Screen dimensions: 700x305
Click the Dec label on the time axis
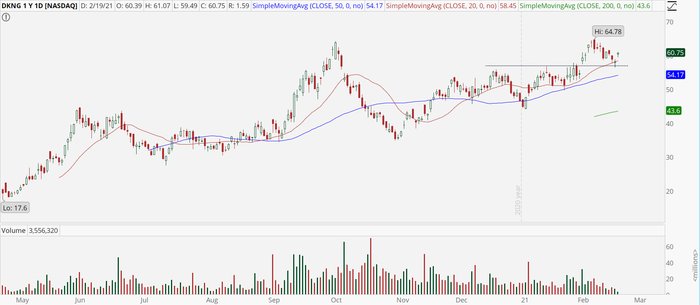[462, 300]
